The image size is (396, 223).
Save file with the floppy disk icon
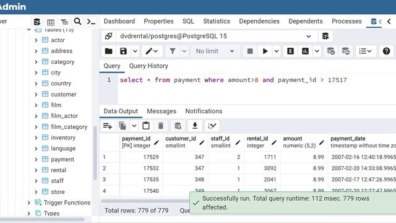click(123, 51)
